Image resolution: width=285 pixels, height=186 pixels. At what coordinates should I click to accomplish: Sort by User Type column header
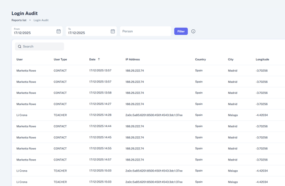pos(60,59)
